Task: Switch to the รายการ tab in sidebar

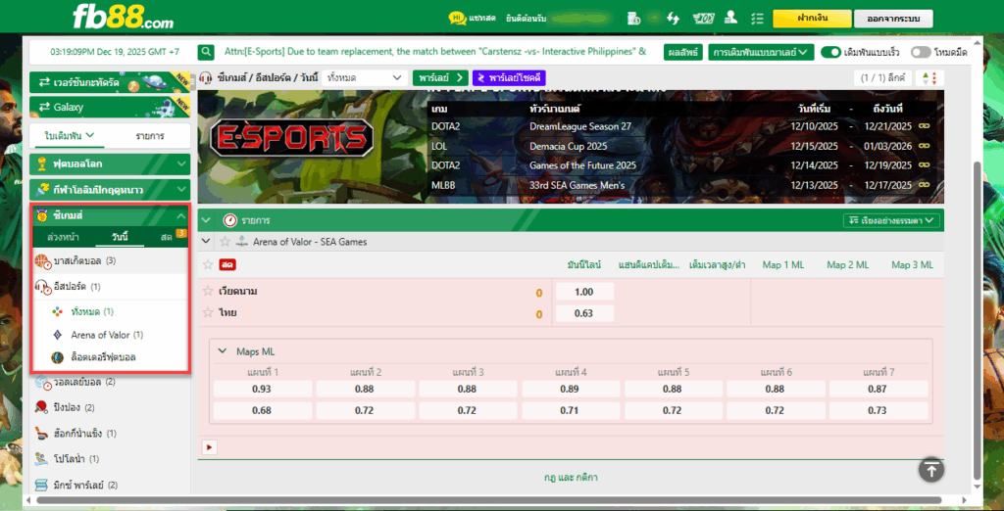Action: pyautogui.click(x=149, y=136)
